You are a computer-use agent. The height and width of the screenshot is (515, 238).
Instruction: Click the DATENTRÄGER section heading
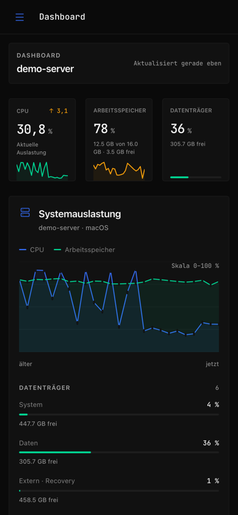45,388
